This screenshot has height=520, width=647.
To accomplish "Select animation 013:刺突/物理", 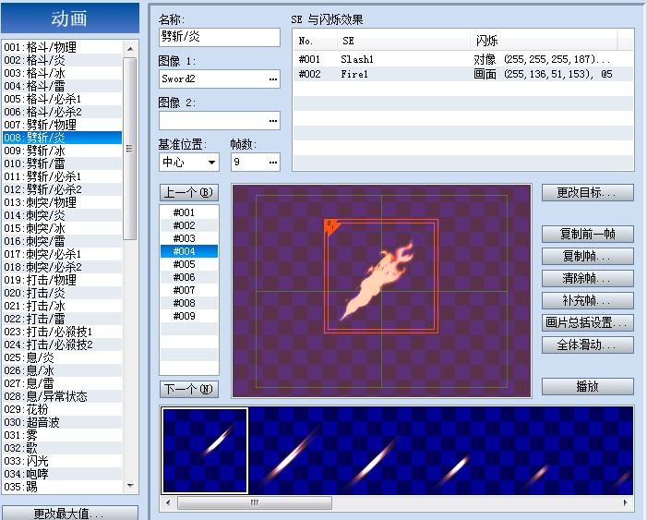I will [63, 202].
